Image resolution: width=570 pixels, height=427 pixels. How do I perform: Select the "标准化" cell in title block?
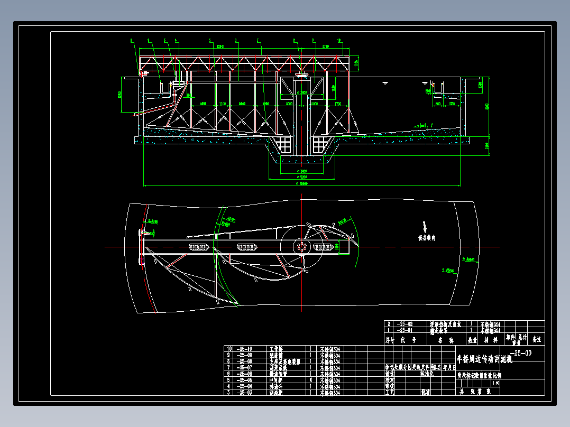click(427, 374)
